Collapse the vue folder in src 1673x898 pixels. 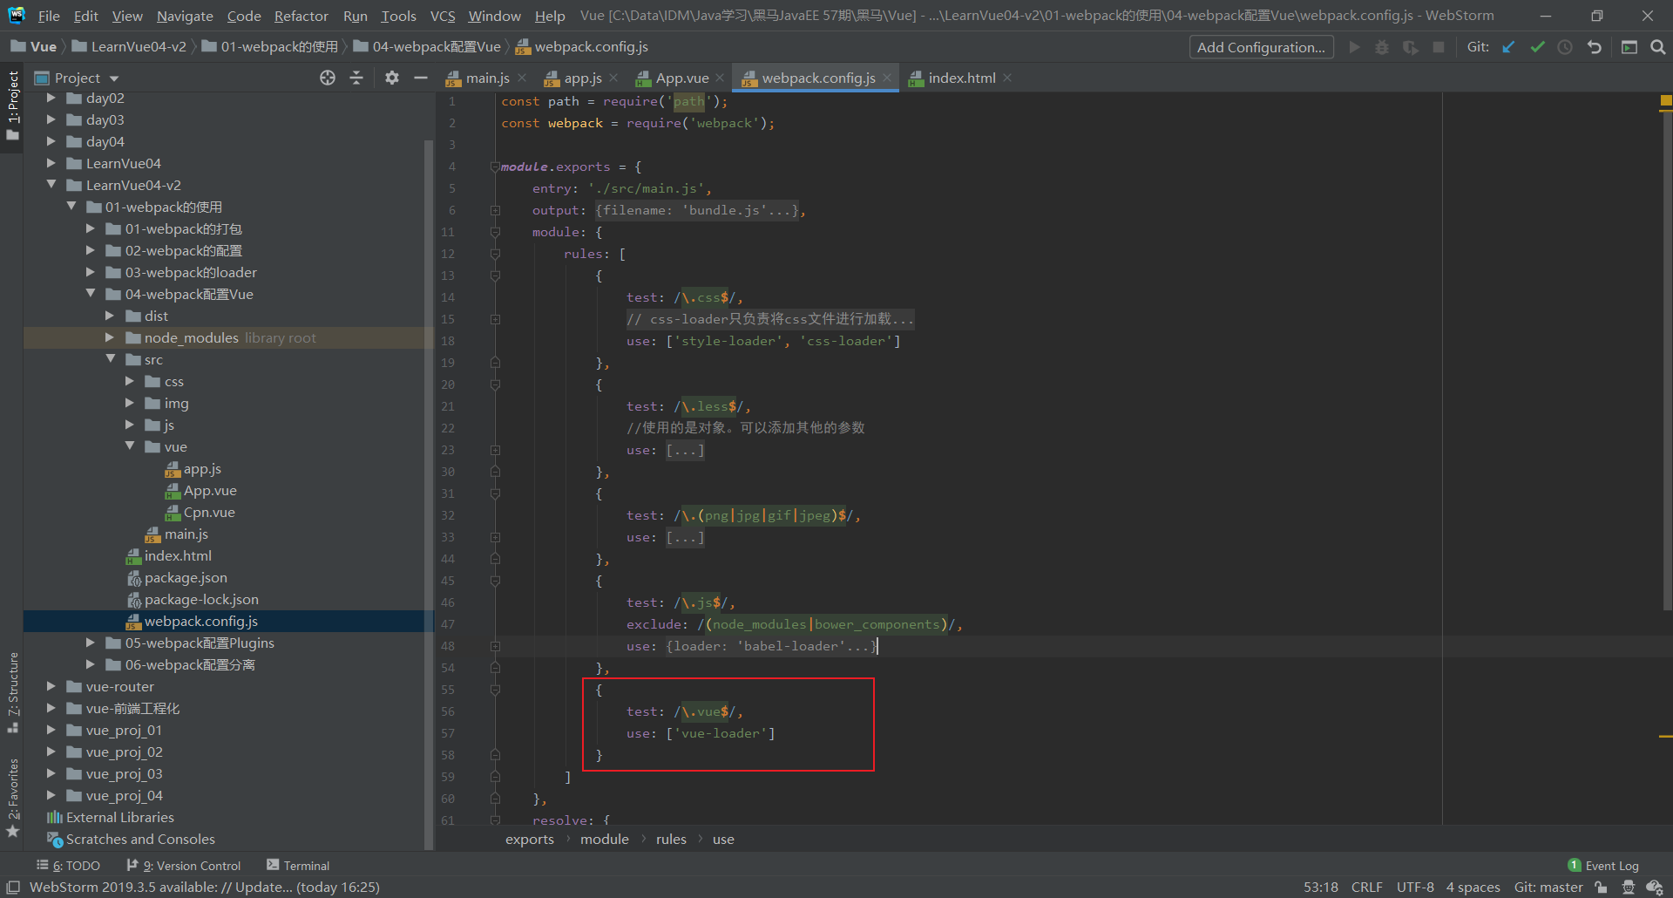(130, 446)
